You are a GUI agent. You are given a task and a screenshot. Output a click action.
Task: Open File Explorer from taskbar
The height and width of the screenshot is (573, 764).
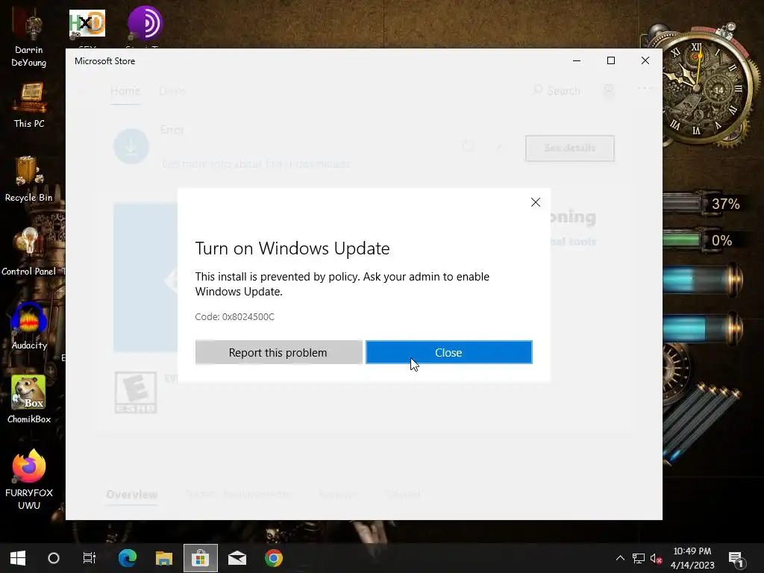coord(163,558)
